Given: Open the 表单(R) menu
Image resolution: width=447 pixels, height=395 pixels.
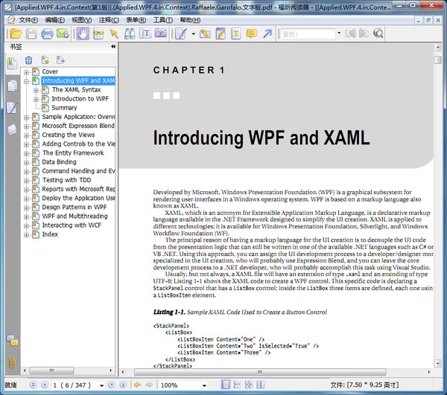Looking at the screenshot, I should pos(136,20).
